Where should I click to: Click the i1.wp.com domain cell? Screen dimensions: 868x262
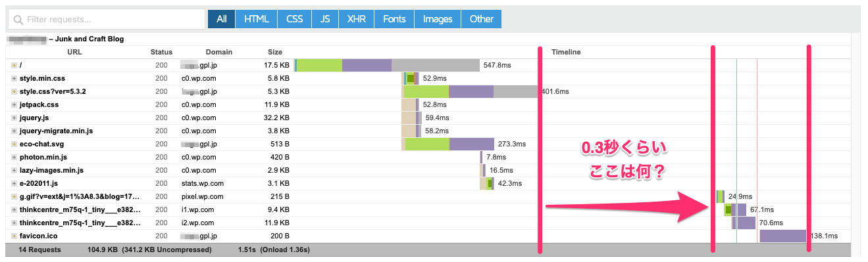[x=198, y=209]
